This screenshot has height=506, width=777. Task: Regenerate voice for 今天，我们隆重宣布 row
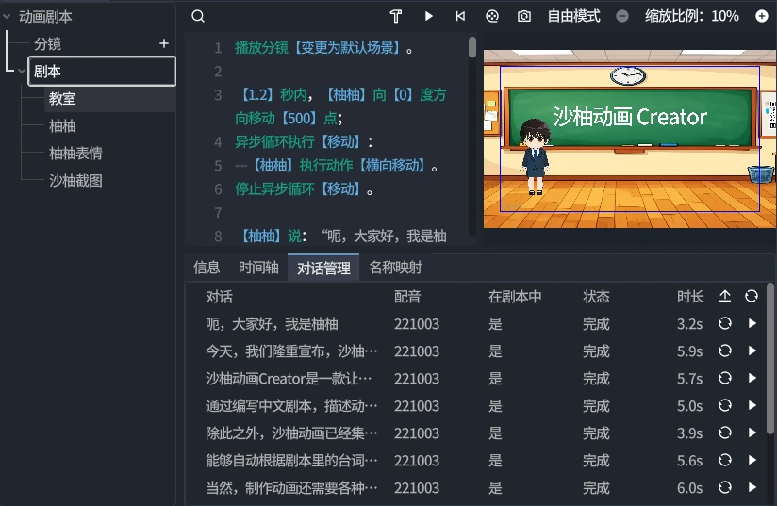coord(725,351)
